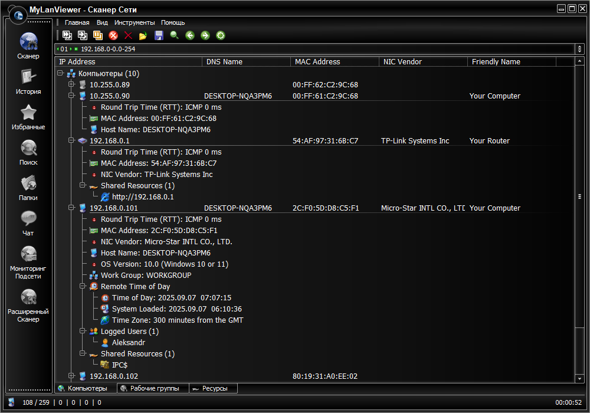590x413 pixels.
Task: Click the scrollbar up arrow of the device list
Action: 579,61
